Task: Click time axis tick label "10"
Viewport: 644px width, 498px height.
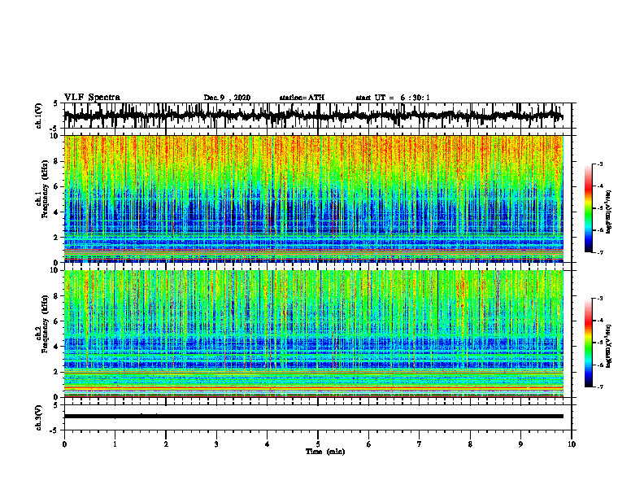Action: click(x=572, y=444)
